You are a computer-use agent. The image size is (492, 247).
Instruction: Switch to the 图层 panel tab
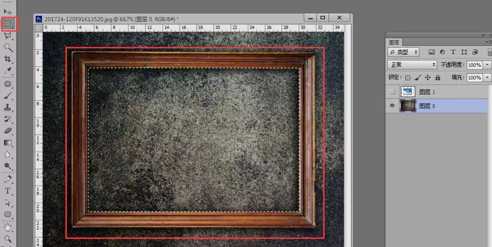394,42
